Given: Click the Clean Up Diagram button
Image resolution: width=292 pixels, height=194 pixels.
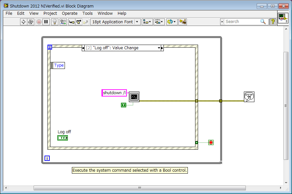Looking at the screenshot, I should coord(183,22).
